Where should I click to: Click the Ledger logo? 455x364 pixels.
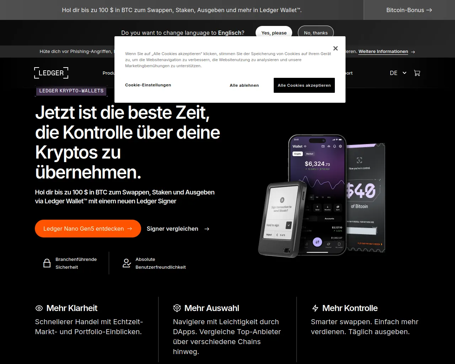(51, 73)
